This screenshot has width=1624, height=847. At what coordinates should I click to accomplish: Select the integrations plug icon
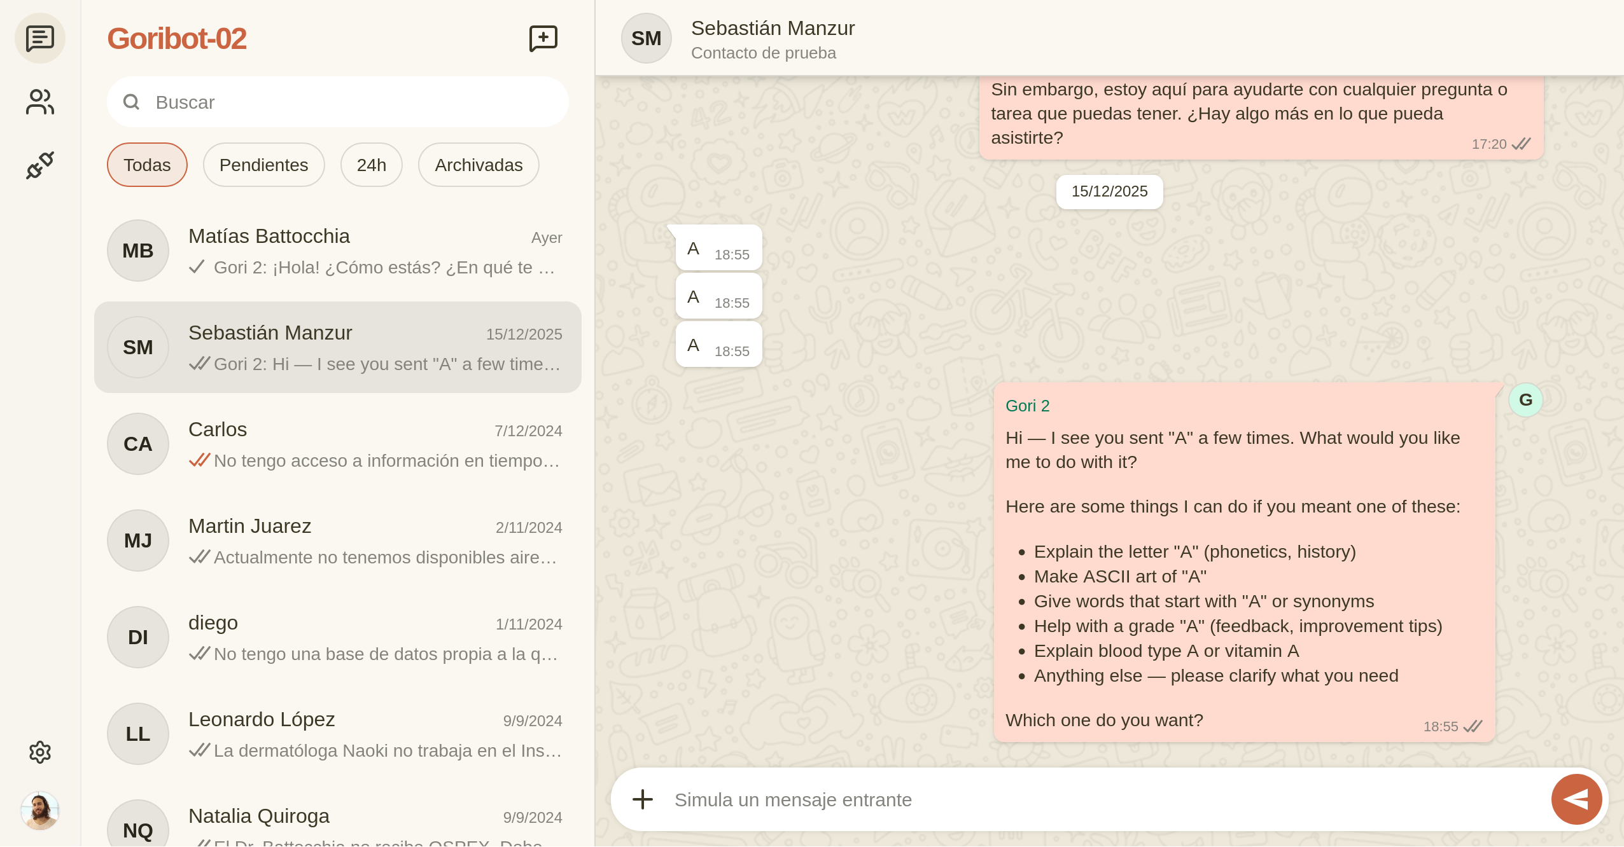click(40, 164)
